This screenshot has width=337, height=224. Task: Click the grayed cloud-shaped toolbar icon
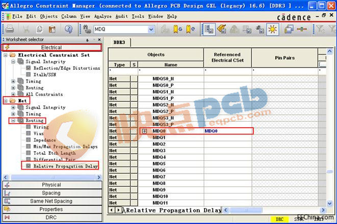tap(234, 29)
